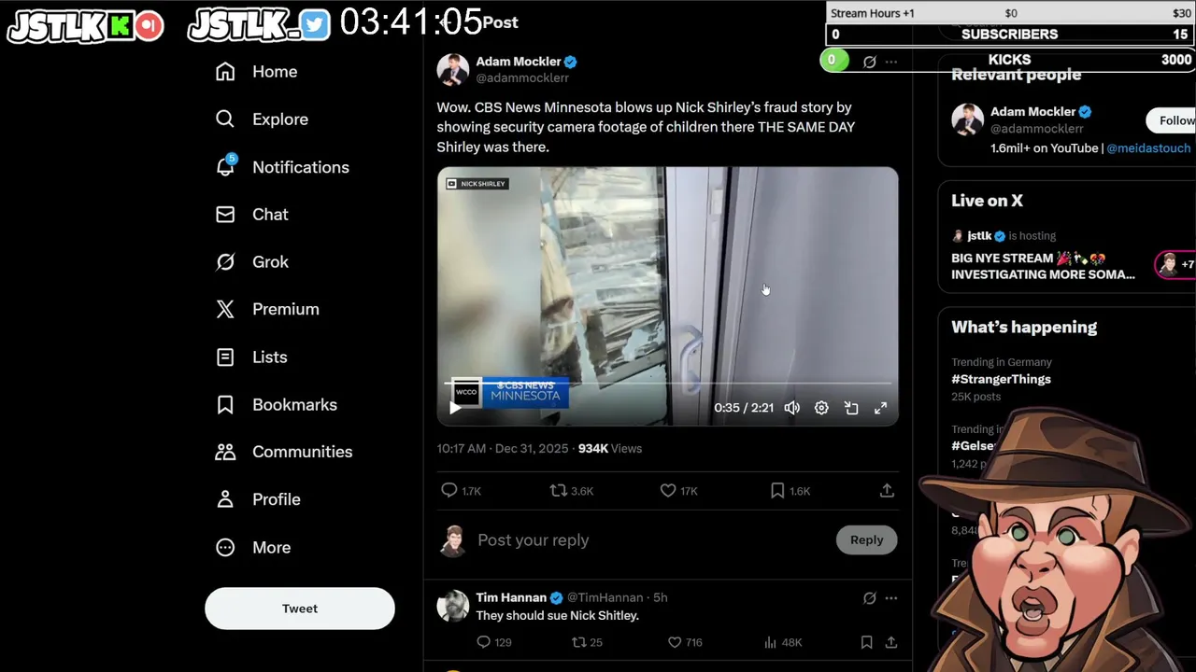Viewport: 1196px width, 672px height.
Task: Play the CBS News video
Action: tap(455, 408)
